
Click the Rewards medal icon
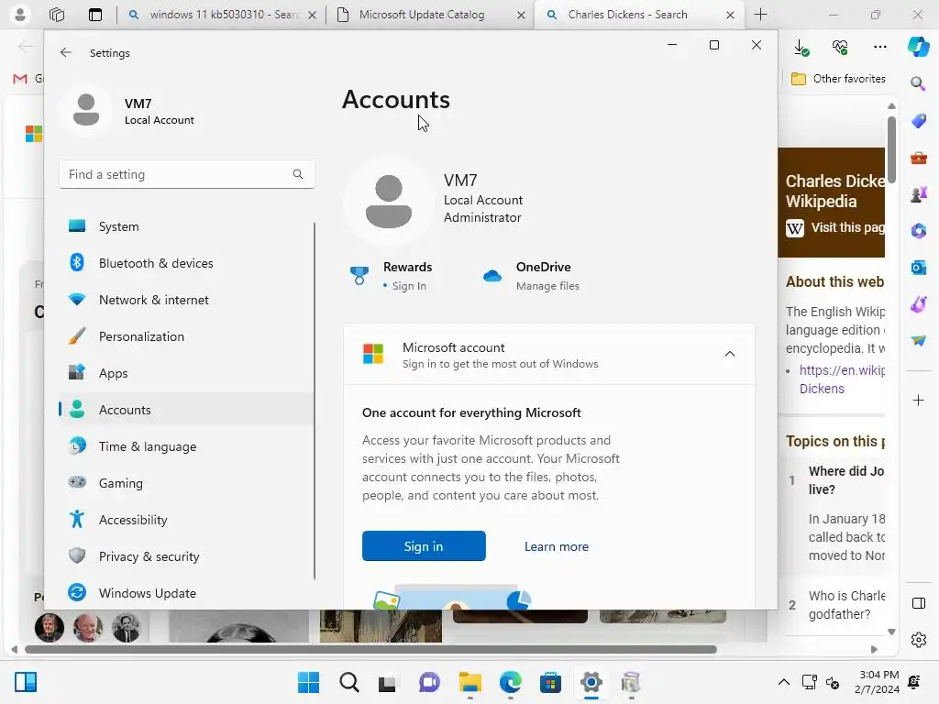click(x=359, y=275)
